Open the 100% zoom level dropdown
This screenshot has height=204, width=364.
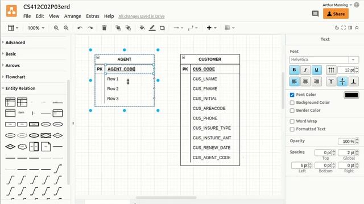tap(36, 28)
